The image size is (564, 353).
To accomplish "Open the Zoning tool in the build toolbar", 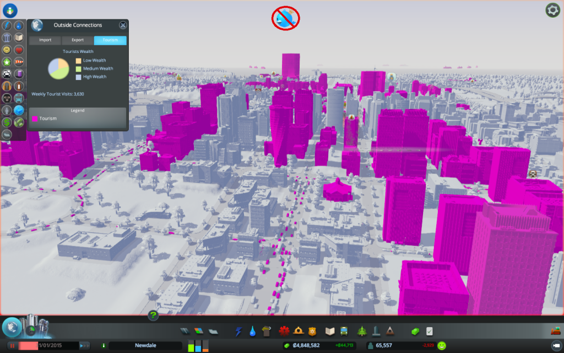I will point(198,331).
